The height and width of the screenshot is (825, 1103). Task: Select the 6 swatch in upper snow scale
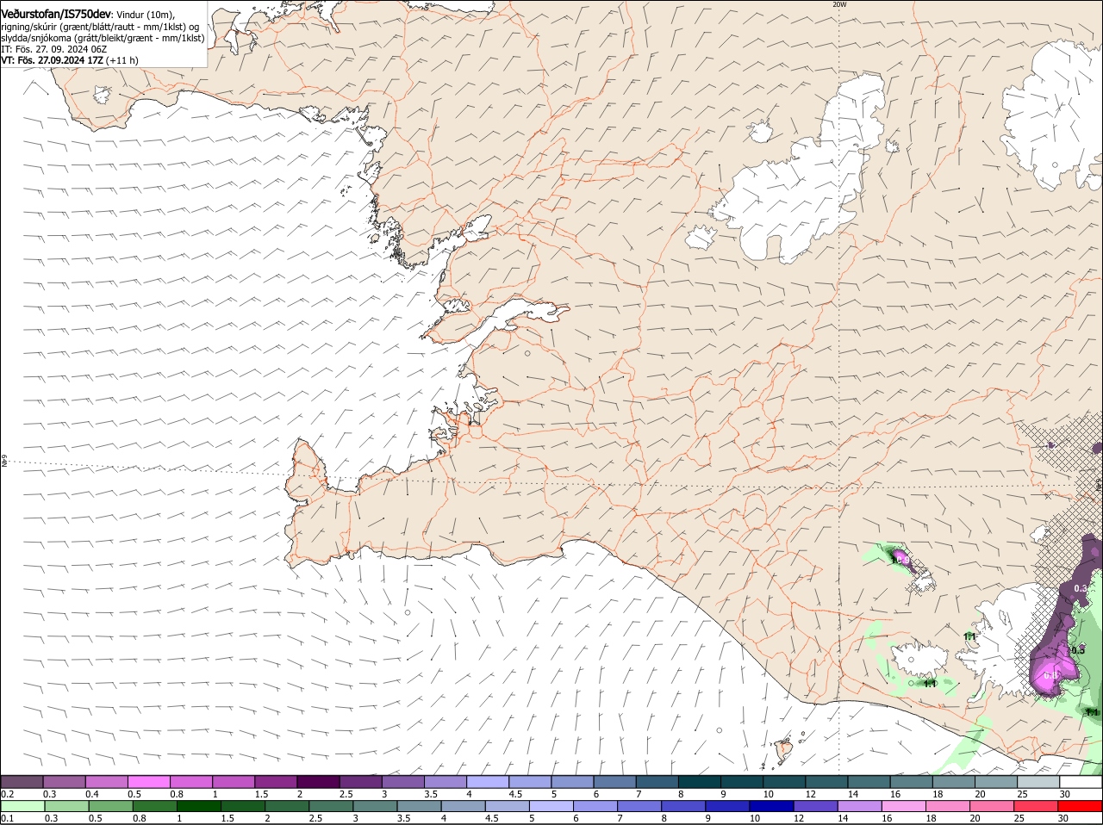614,781
